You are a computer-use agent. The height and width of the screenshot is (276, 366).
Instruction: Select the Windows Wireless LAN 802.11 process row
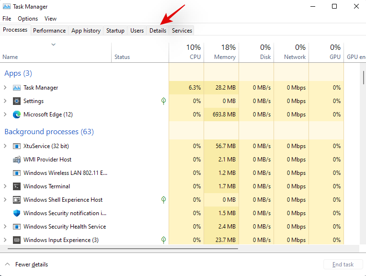click(x=65, y=173)
